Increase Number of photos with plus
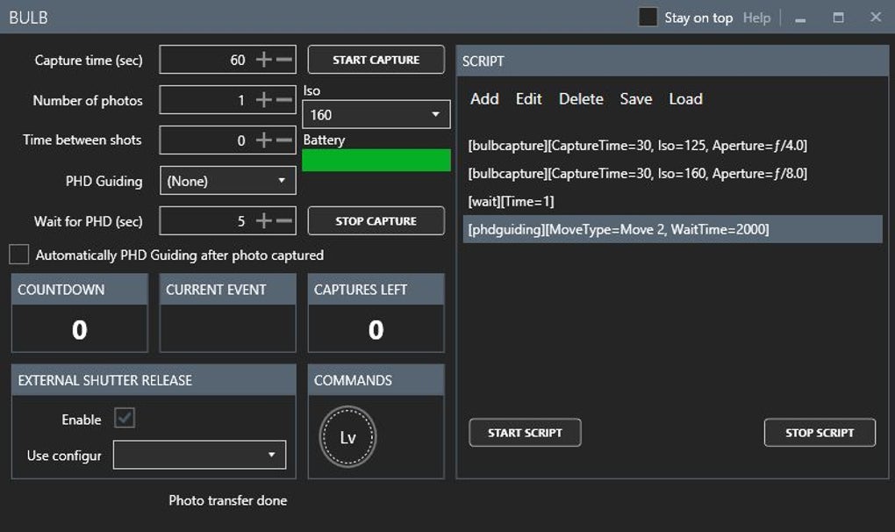895x532 pixels. 264,100
